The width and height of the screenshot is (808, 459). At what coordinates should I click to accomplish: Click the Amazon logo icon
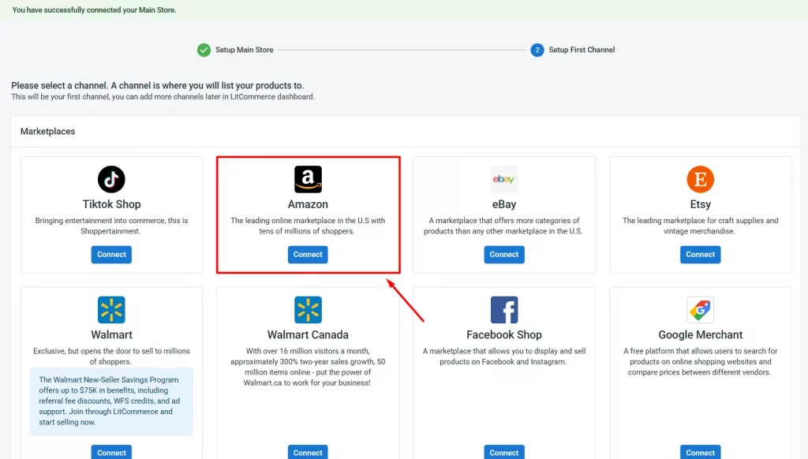307,179
